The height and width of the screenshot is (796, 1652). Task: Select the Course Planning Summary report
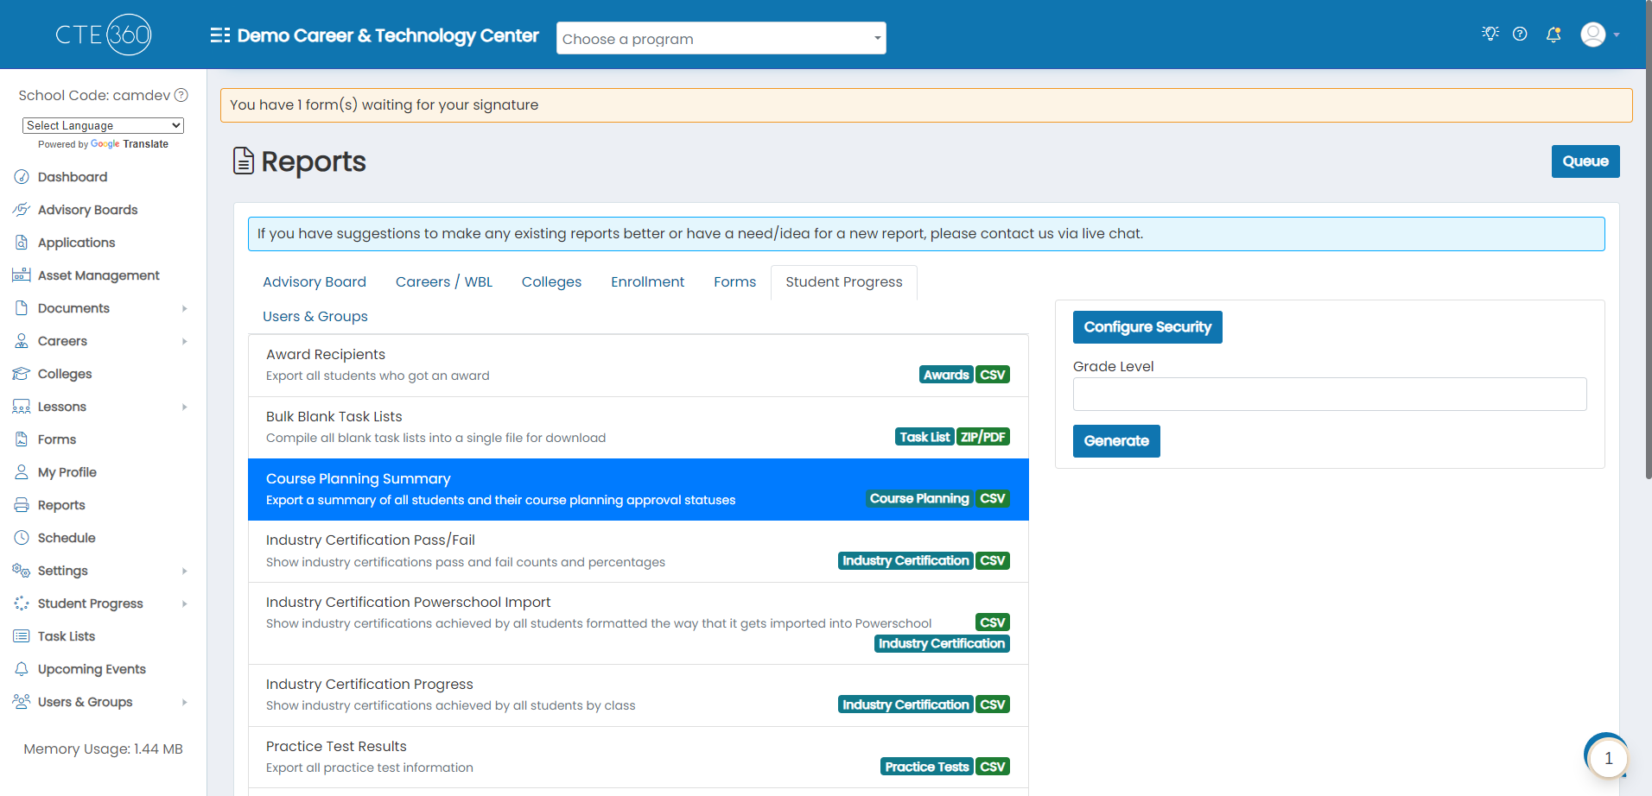(x=639, y=490)
